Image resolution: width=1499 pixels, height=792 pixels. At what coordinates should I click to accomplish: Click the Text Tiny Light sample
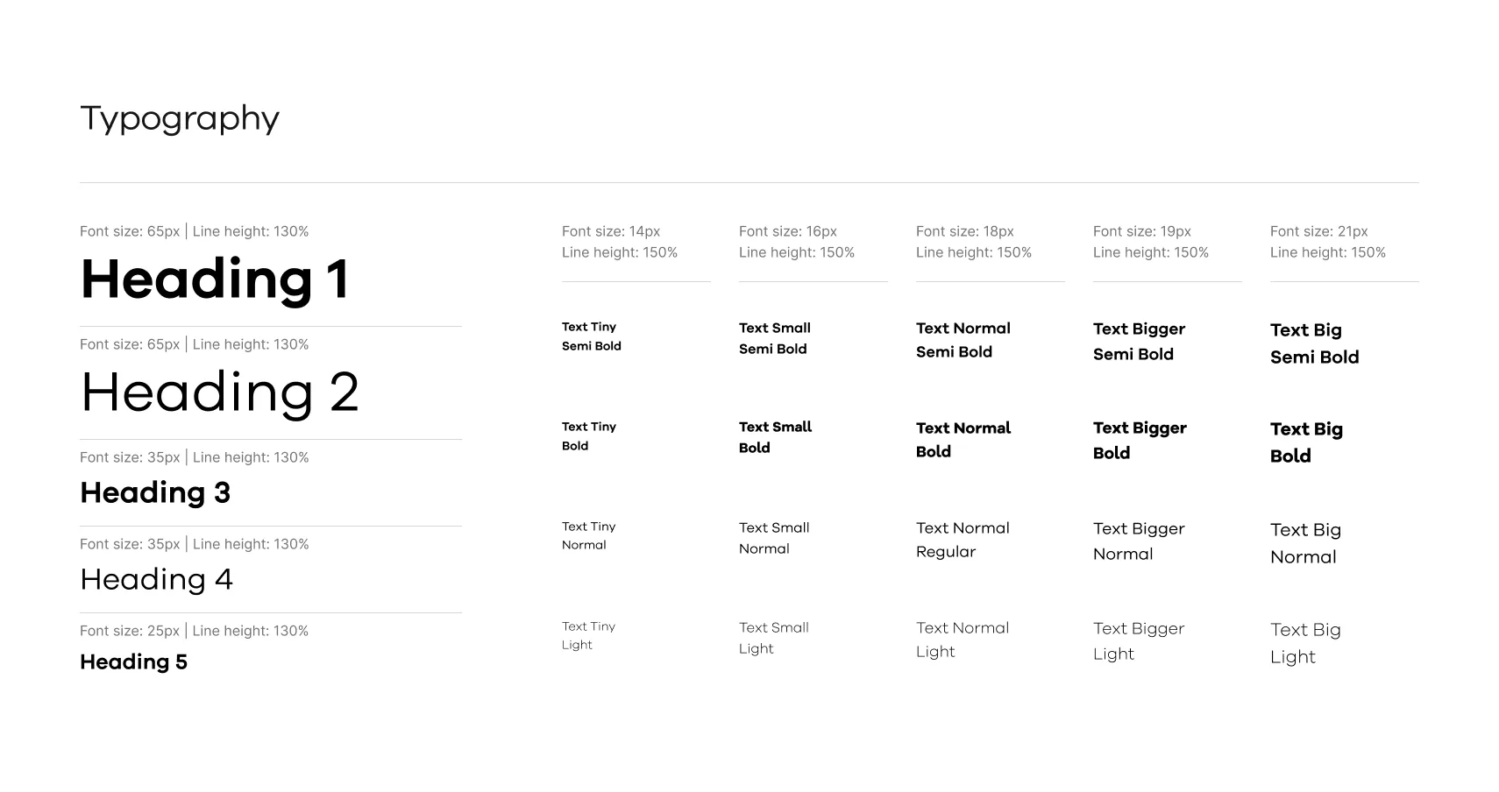pos(587,635)
